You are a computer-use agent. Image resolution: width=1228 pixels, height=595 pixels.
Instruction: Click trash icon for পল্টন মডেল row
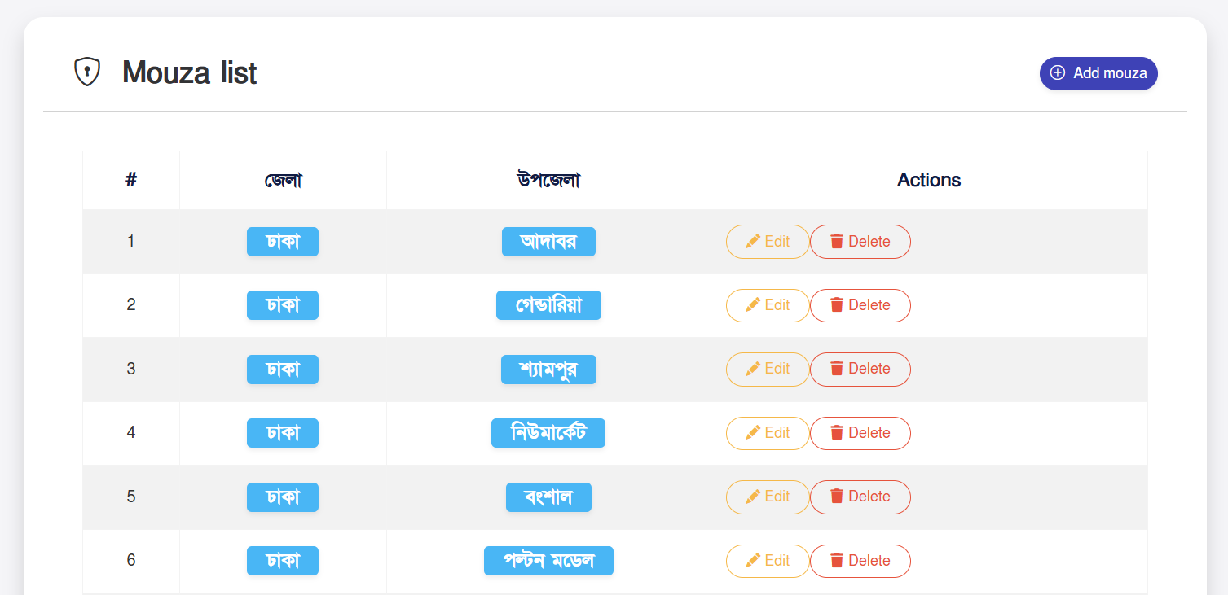[x=837, y=561]
